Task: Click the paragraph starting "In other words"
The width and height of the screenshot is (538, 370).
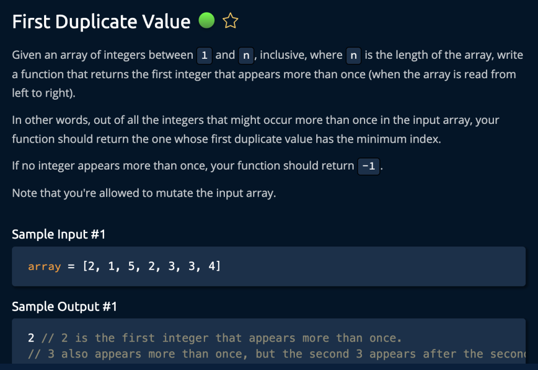Action: 255,130
